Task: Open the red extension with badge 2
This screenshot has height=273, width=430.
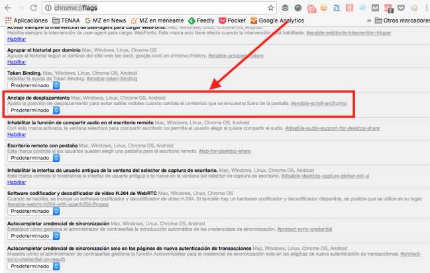Action: point(389,9)
